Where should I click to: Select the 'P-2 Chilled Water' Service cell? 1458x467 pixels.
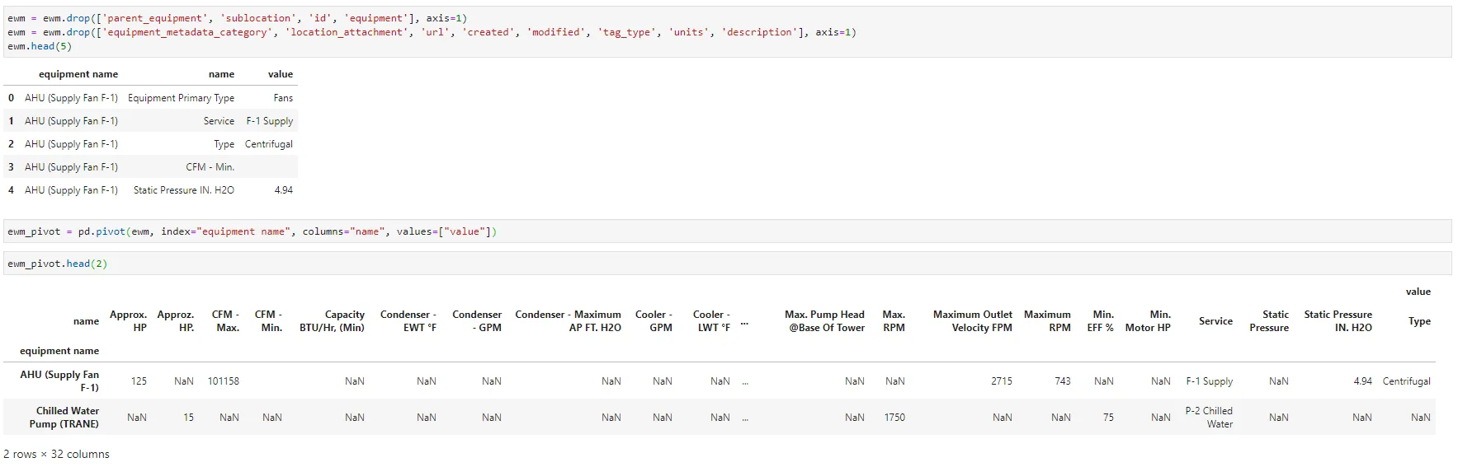click(1209, 418)
